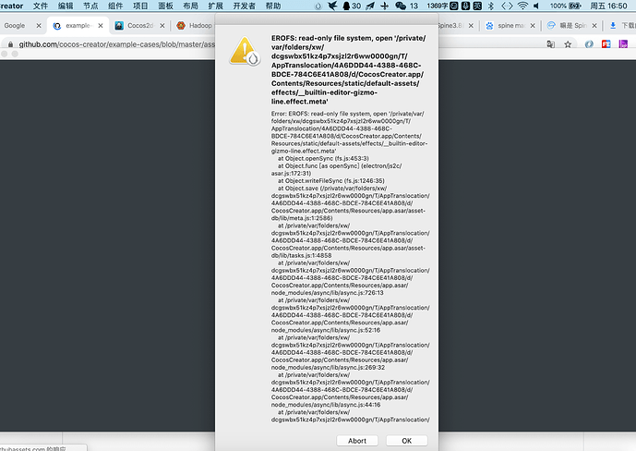Open the 项目 menu

pyautogui.click(x=140, y=6)
